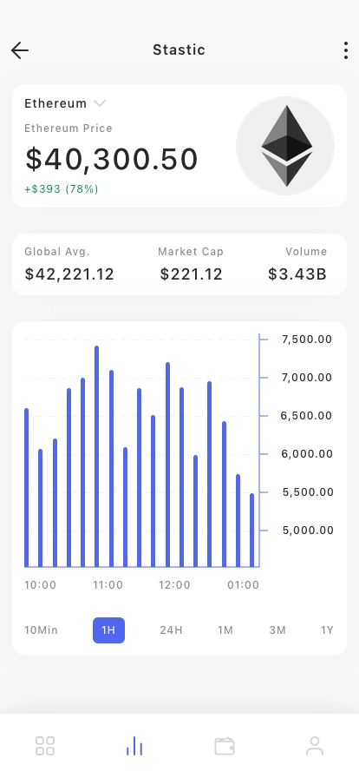
Task: Click the 10:00 time axis label
Action: [41, 585]
